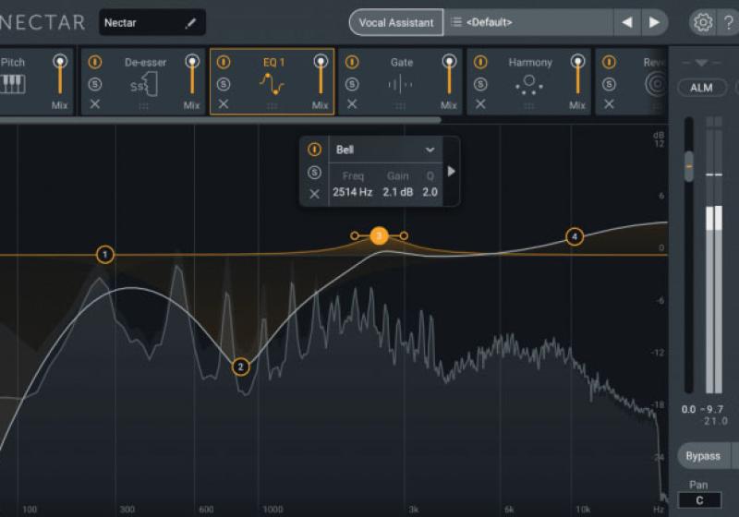Click node 3 right bandwidth handle
The width and height of the screenshot is (739, 517).
point(404,235)
